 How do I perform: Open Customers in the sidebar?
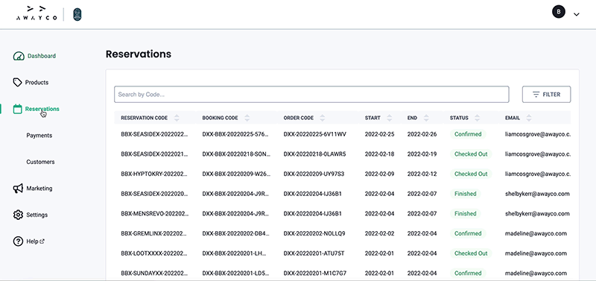[x=40, y=162]
